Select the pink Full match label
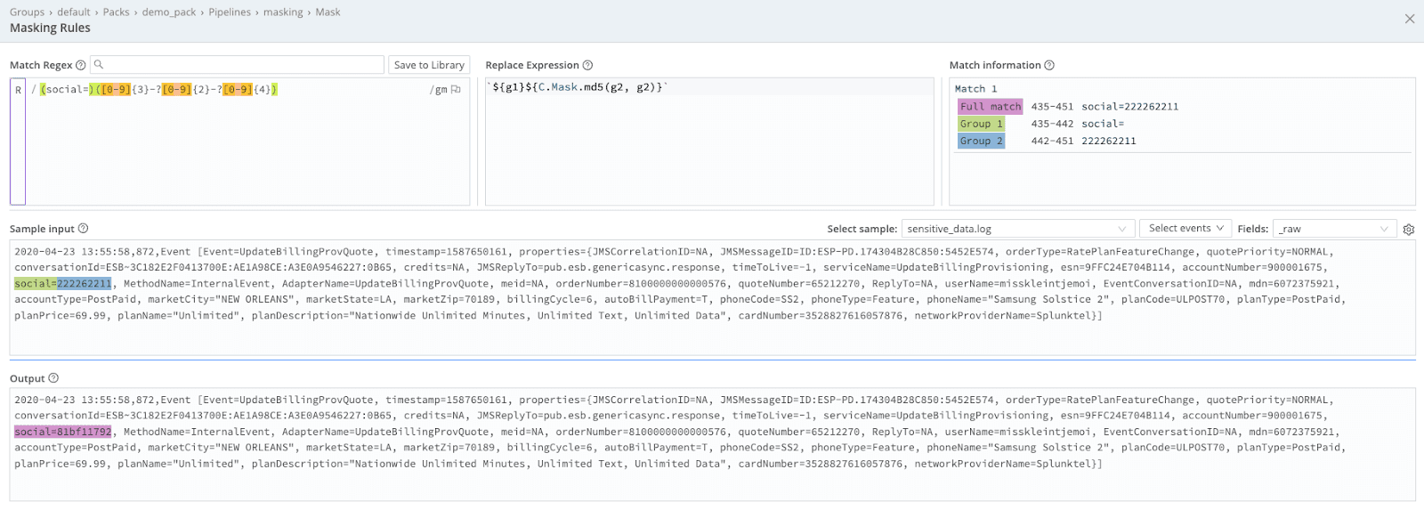 (x=990, y=107)
